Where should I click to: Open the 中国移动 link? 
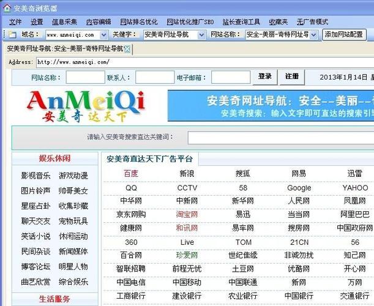(187, 282)
